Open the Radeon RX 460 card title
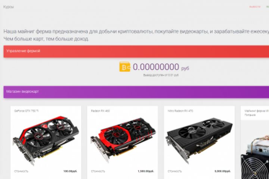 click(101, 111)
